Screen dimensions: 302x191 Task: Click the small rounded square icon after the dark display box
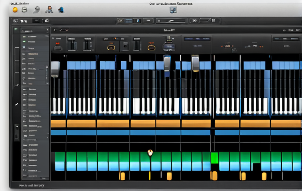pos(46,21)
